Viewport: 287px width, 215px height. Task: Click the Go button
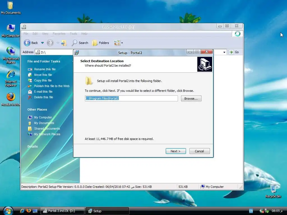pos(234,52)
